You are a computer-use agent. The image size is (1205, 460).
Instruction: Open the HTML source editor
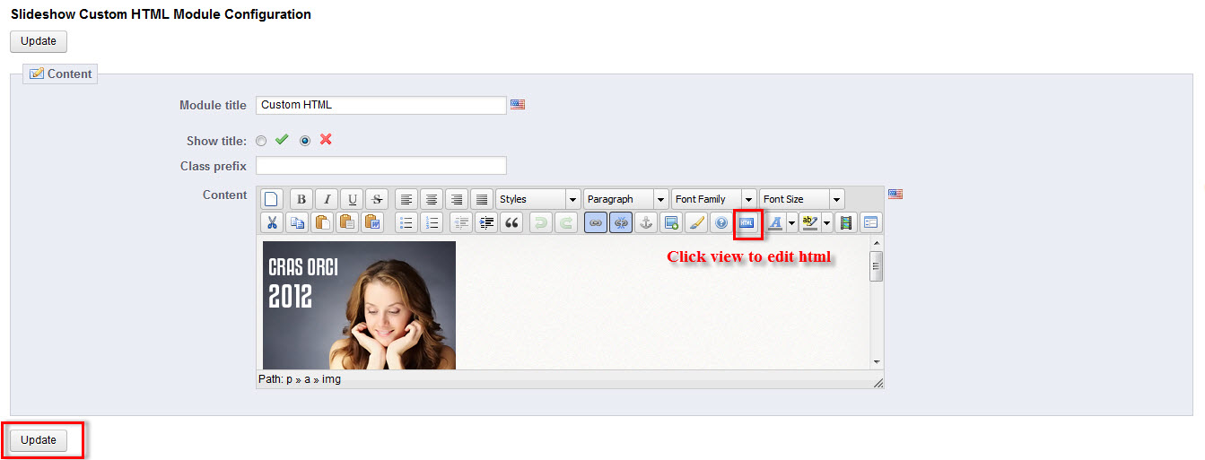[747, 222]
